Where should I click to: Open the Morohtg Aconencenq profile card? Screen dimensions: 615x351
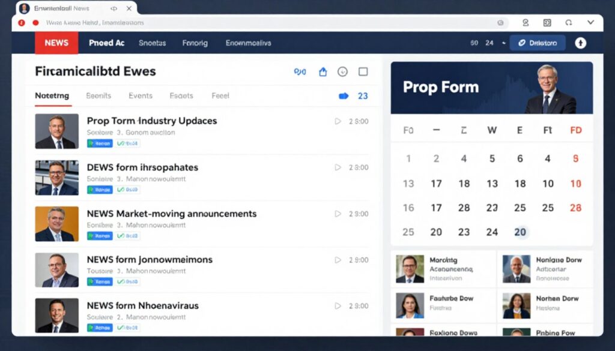[x=443, y=269]
